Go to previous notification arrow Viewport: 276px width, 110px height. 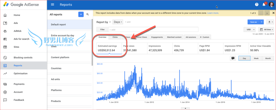point(261,13)
